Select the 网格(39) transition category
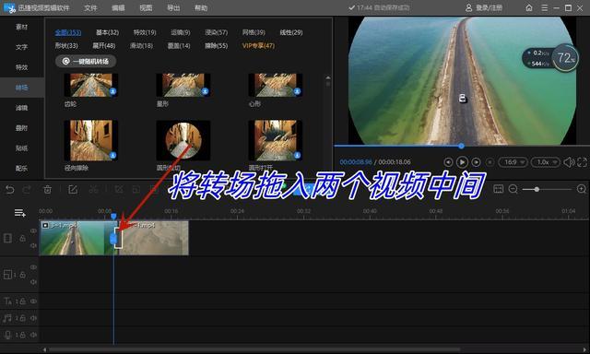 coord(254,32)
